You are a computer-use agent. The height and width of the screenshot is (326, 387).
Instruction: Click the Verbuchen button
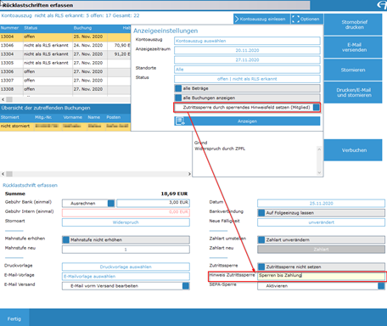353,150
